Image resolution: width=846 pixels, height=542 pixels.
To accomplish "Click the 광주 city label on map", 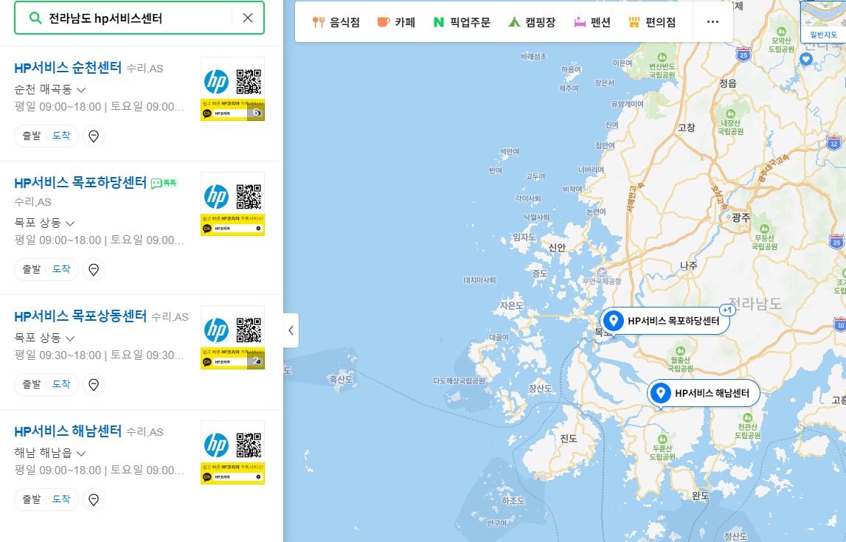I will tap(741, 218).
